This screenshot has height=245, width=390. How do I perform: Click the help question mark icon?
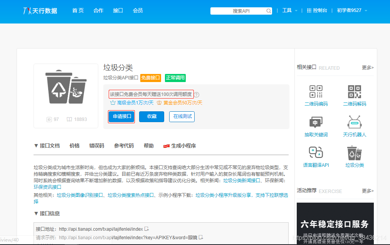(197, 95)
